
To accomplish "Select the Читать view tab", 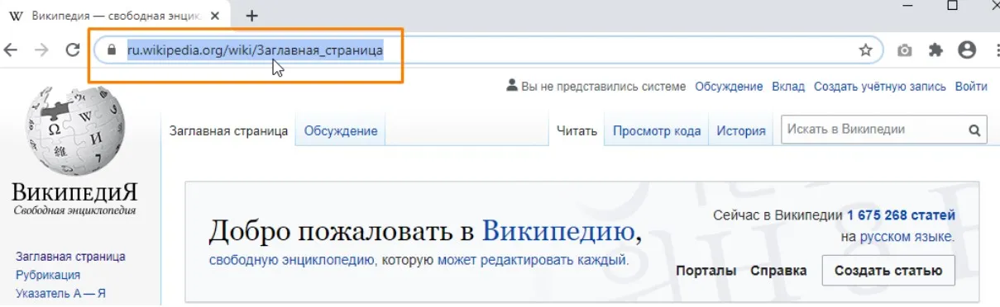I will pos(577,131).
